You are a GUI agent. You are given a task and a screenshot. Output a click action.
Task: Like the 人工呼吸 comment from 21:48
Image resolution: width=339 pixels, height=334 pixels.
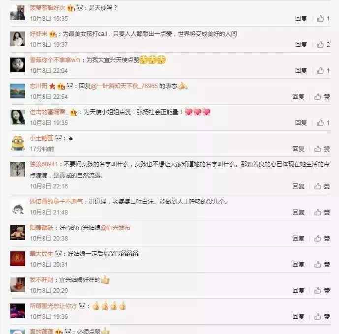322,213
